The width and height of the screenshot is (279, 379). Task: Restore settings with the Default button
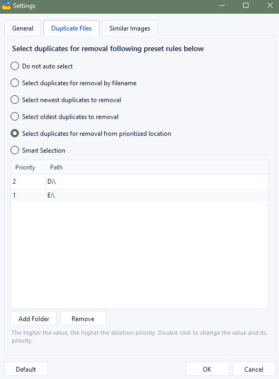(x=26, y=369)
